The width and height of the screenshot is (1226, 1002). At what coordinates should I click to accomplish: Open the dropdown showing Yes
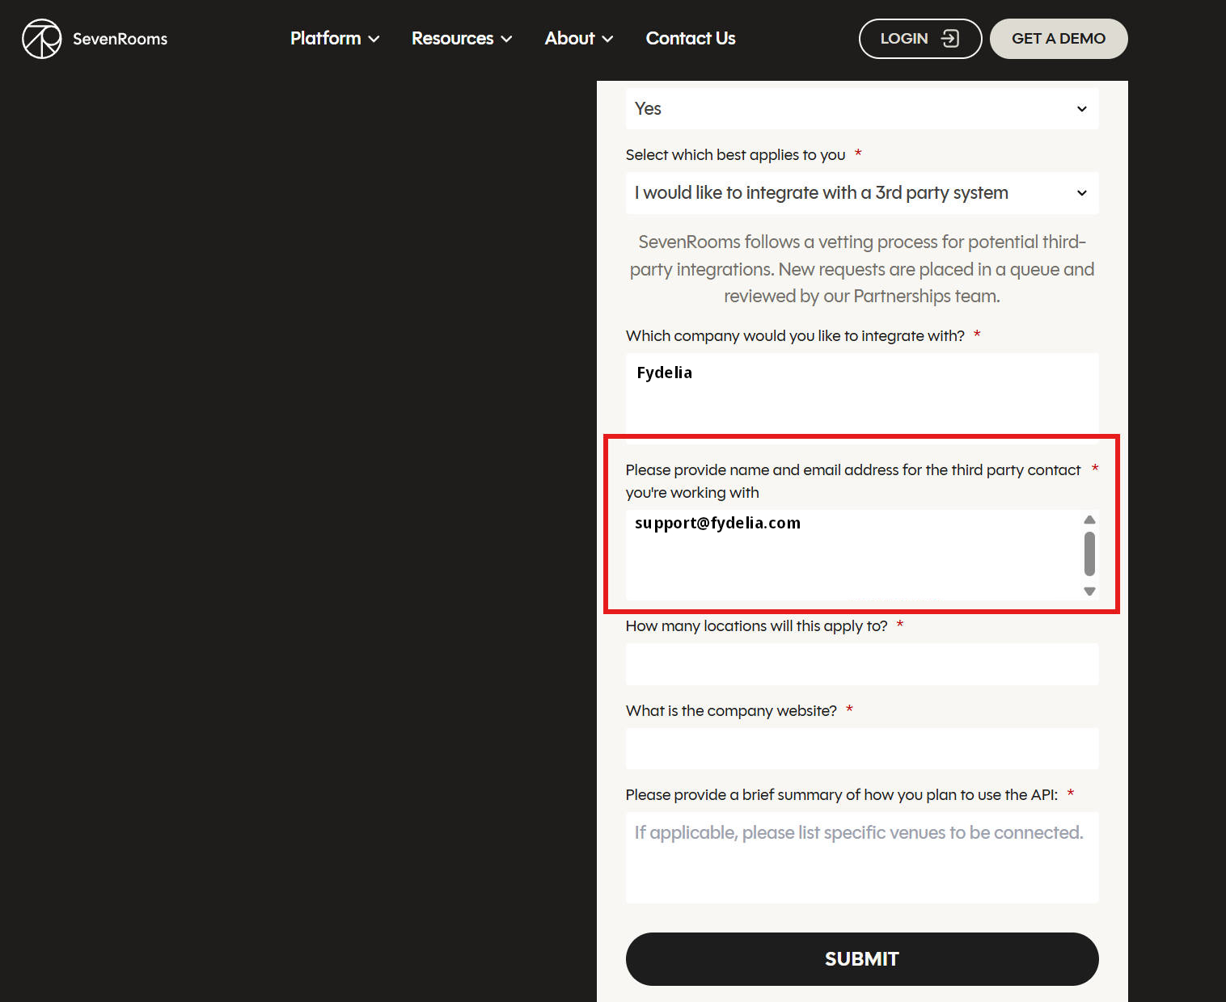tap(861, 109)
